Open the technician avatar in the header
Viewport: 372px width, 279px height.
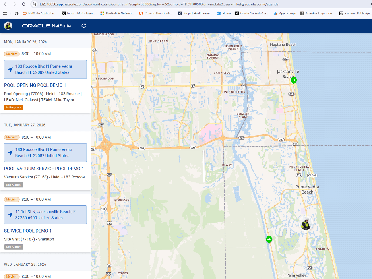[x=8, y=25]
